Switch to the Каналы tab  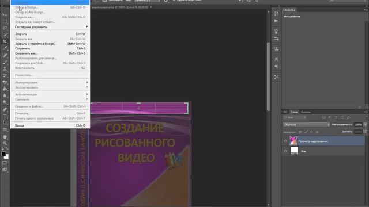tap(306, 112)
